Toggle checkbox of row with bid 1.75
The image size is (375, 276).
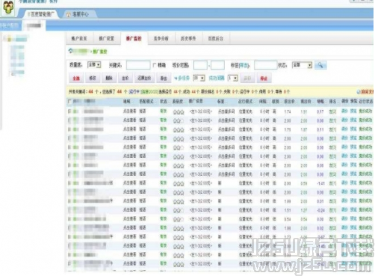point(69,129)
